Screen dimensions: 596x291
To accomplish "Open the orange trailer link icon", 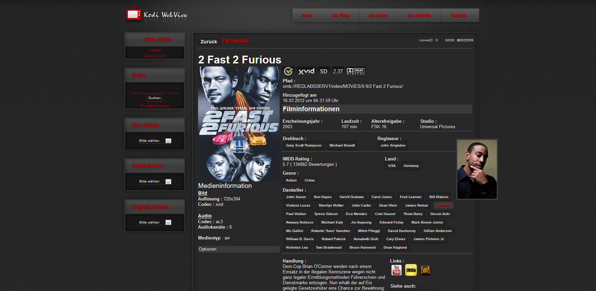I will point(425,270).
